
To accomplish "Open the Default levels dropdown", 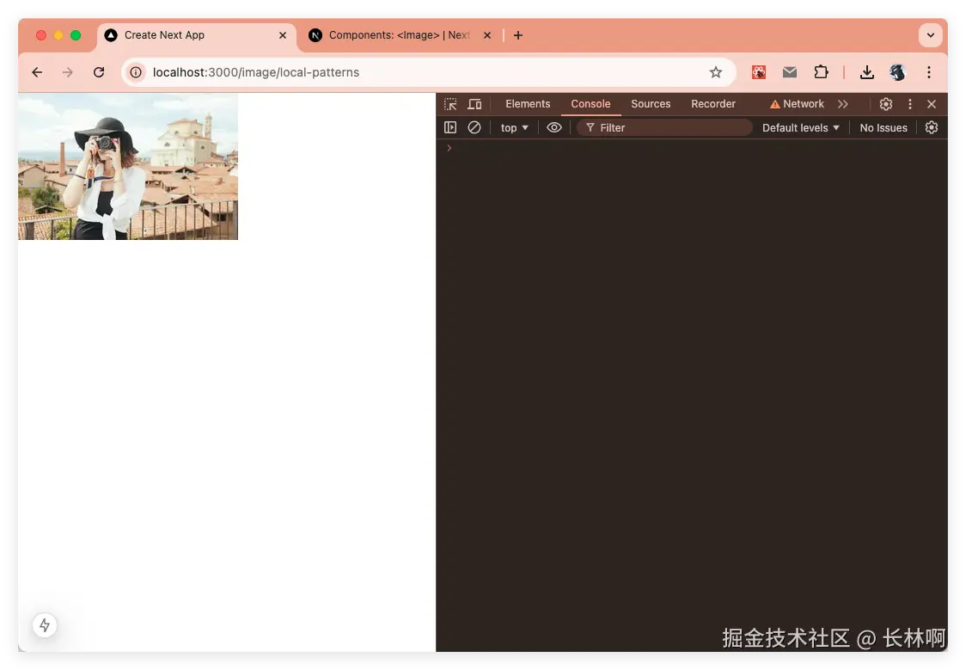I will pos(800,127).
